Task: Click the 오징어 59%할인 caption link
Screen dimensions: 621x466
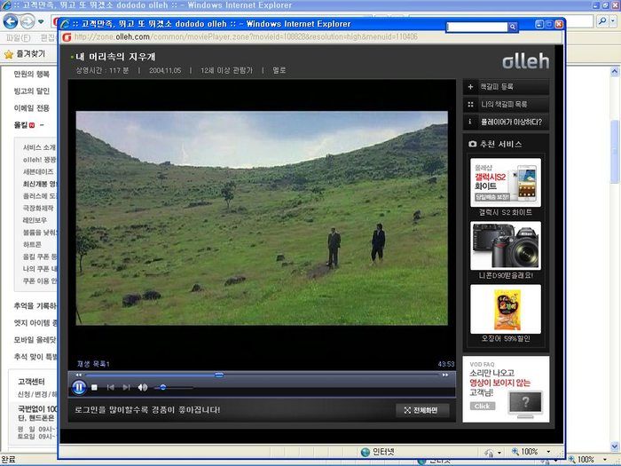Action: [506, 339]
